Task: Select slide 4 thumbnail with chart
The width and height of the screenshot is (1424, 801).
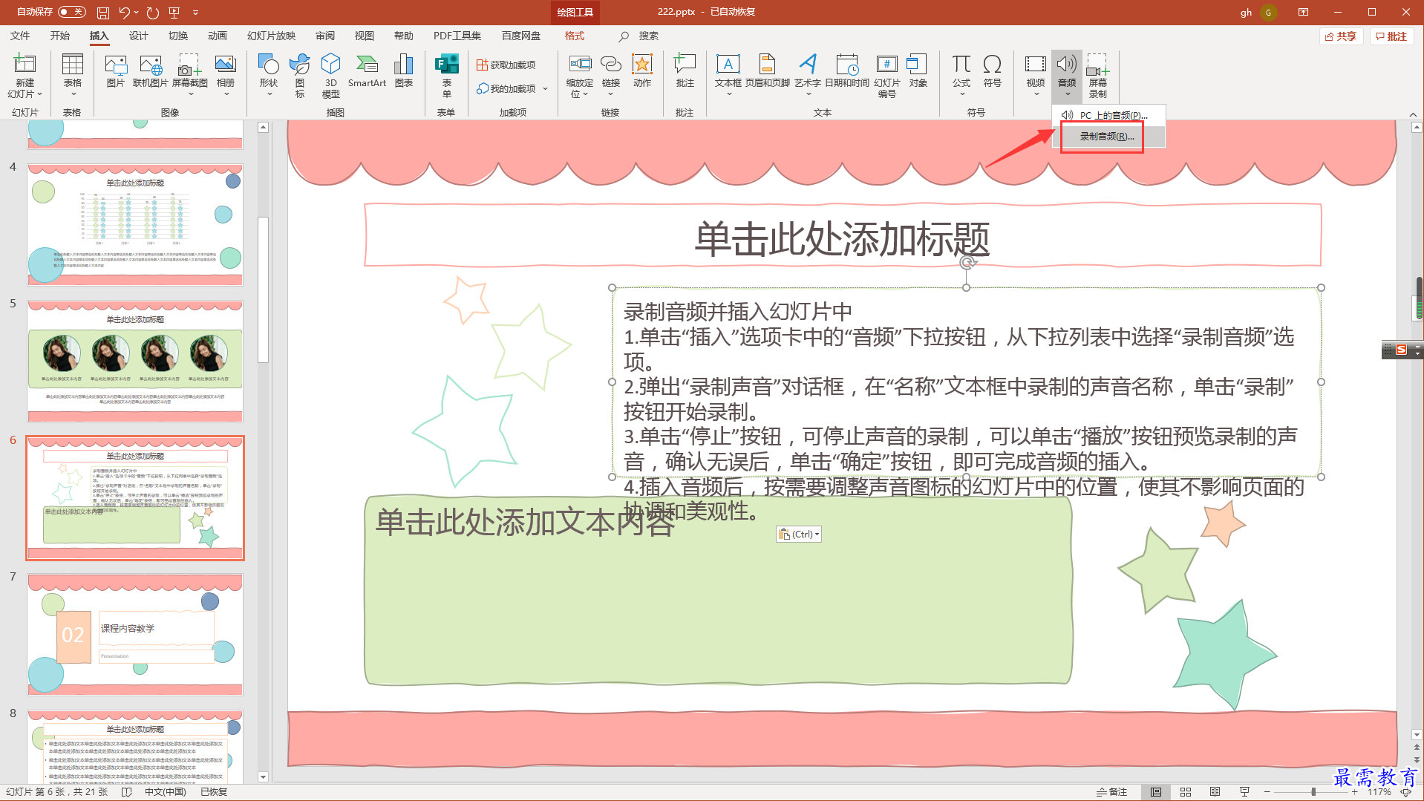Action: pyautogui.click(x=135, y=225)
